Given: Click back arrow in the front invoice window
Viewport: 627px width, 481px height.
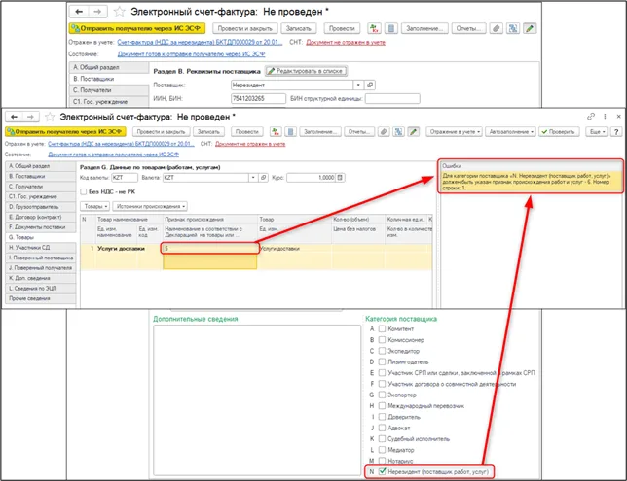Looking at the screenshot, I should tap(14, 117).
